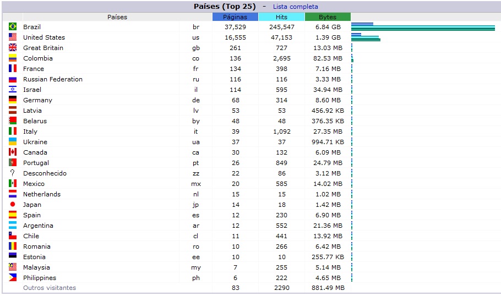This screenshot has width=501, height=296.
Task: Click the United States traffic bar graph
Action: pyautogui.click(x=366, y=37)
